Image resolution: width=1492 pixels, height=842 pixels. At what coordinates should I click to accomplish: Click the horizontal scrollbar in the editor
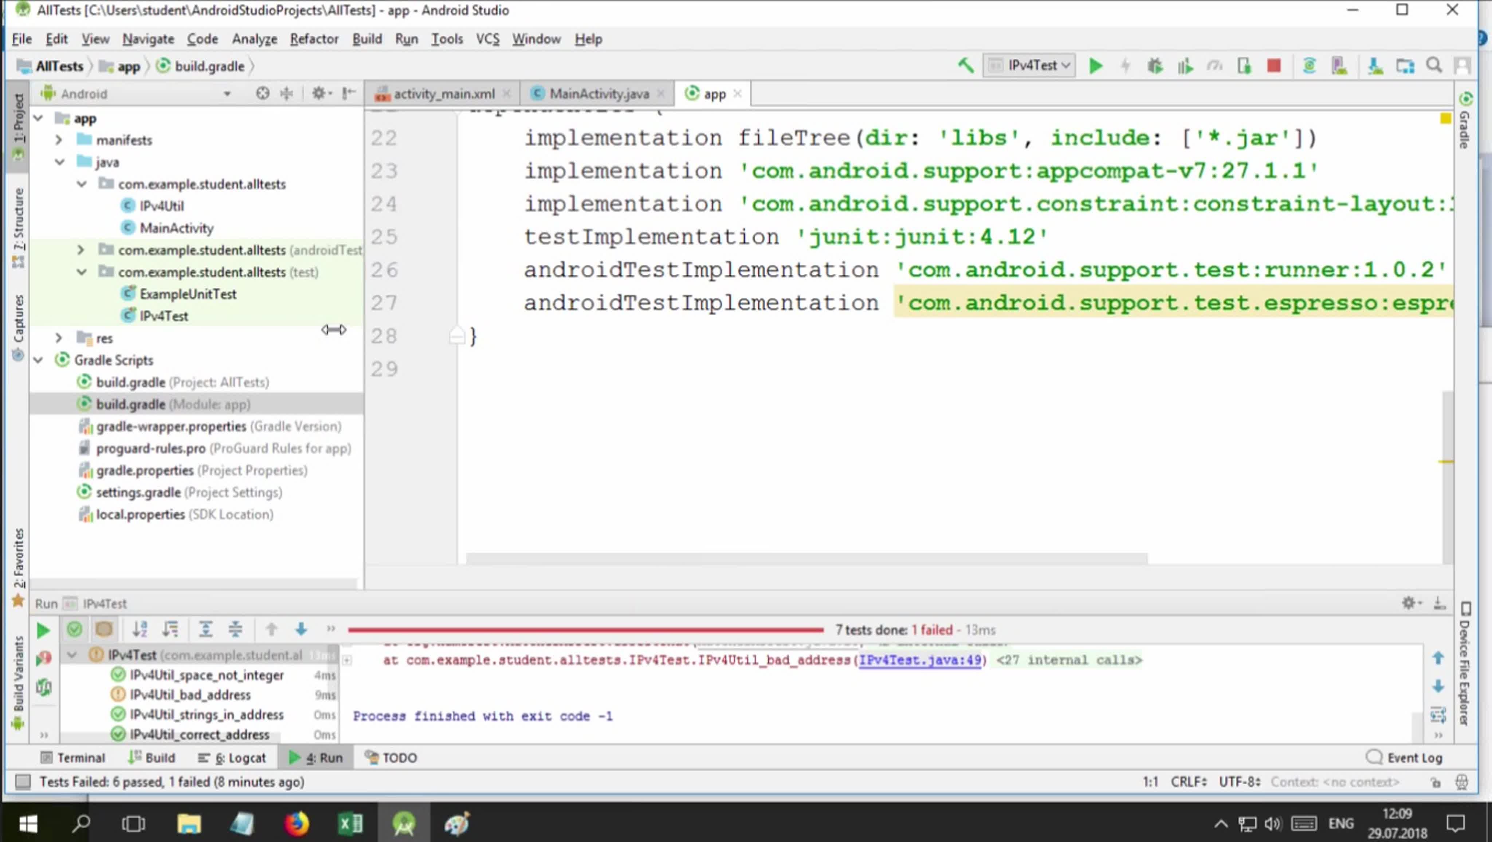[x=806, y=558]
